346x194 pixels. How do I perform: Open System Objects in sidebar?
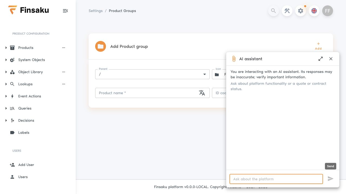click(31, 60)
